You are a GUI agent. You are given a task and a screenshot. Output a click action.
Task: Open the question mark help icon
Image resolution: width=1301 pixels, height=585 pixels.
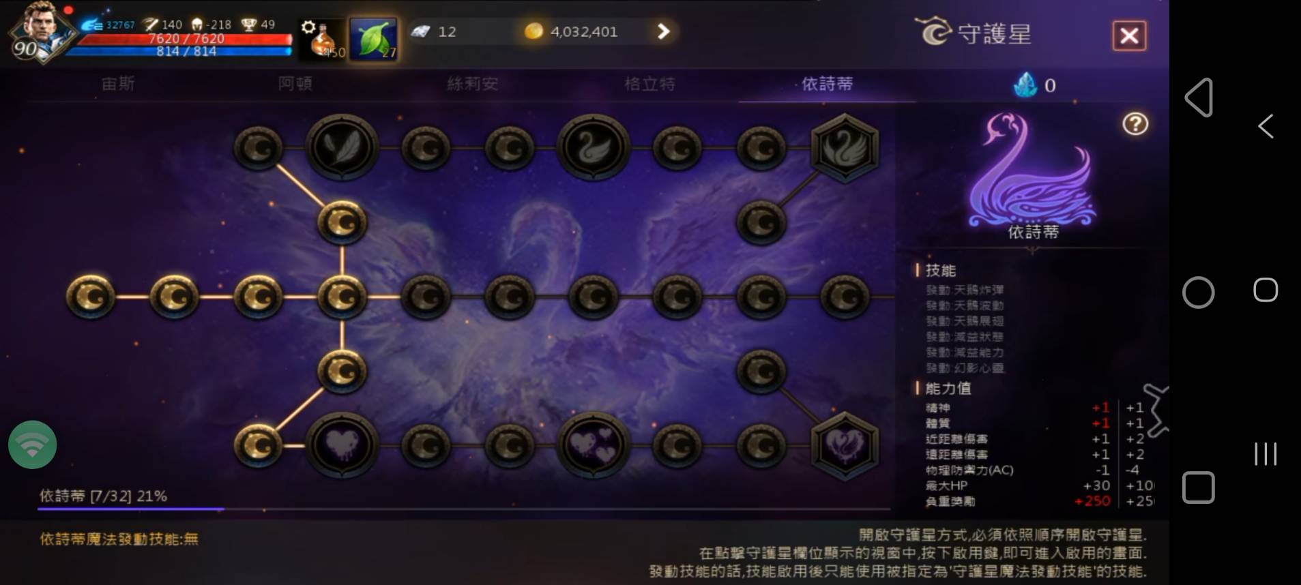1135,123
